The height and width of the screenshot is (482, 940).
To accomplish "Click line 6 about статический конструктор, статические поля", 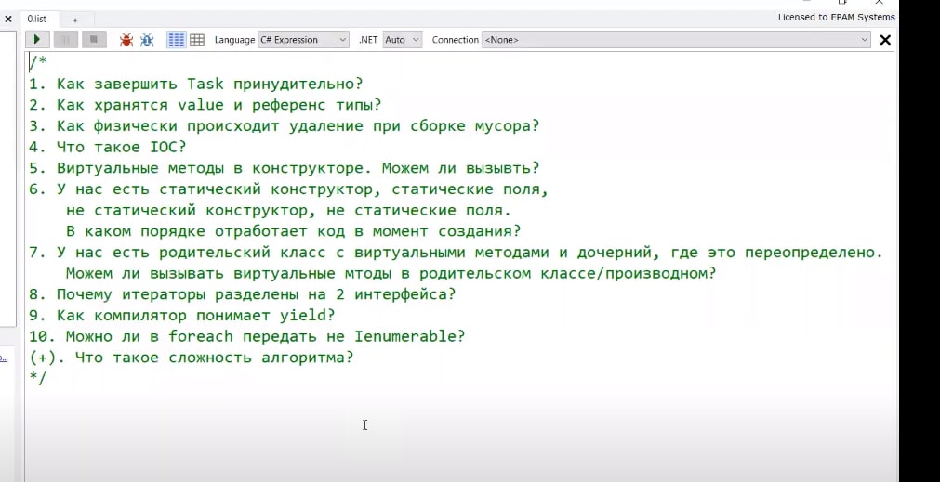I will [289, 189].
